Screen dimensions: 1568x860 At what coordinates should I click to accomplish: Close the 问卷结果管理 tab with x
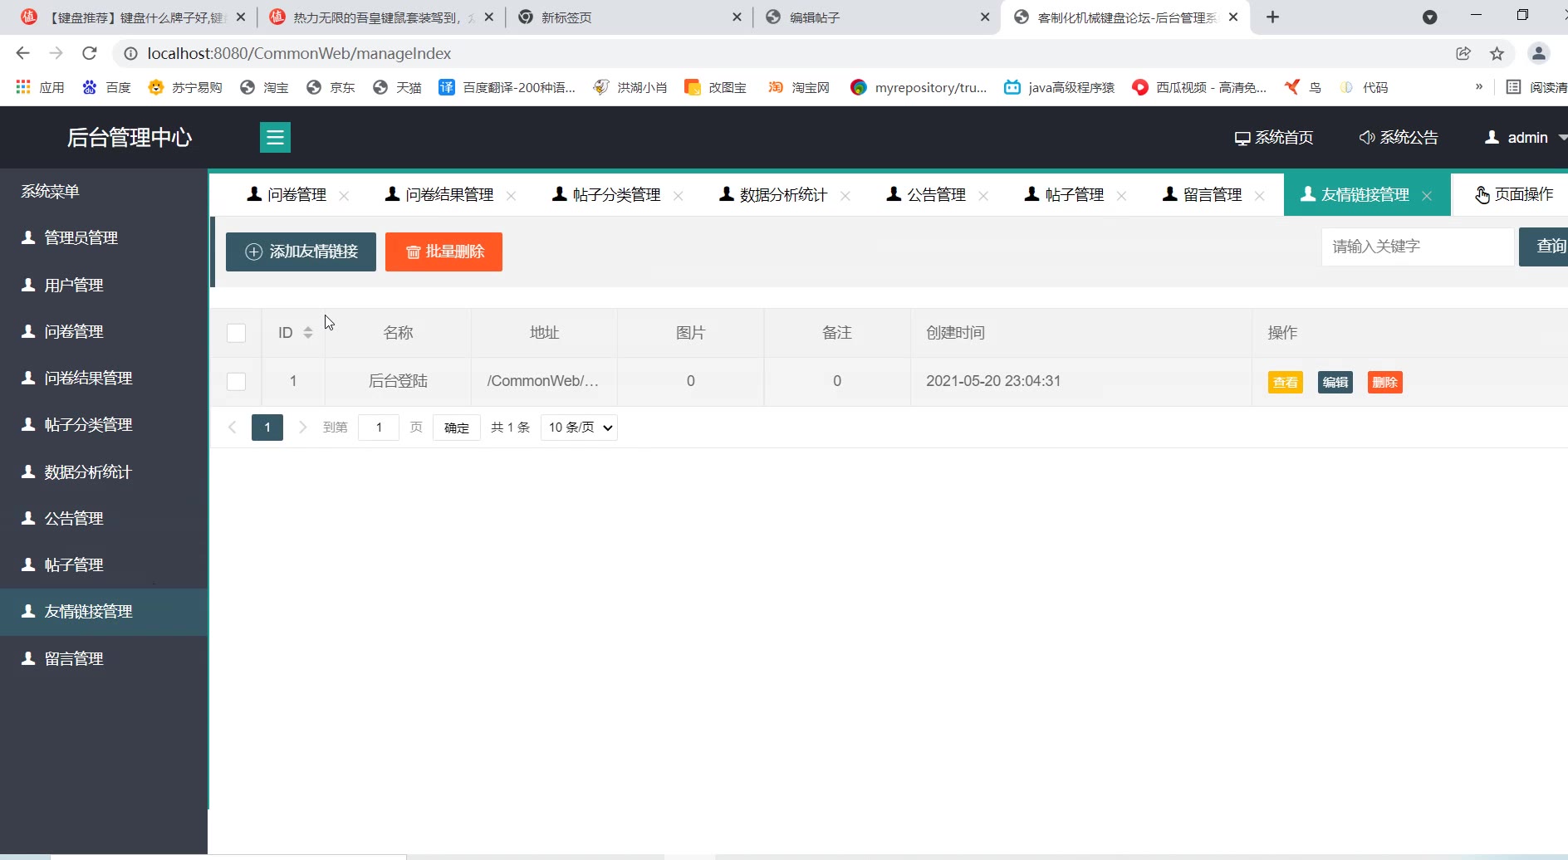[x=511, y=196]
